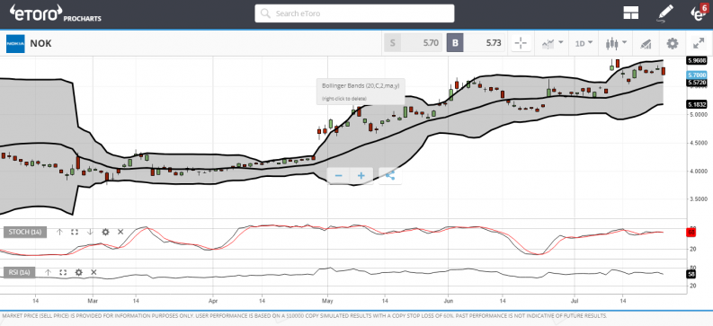Move STOCH panel up with arrow
Image resolution: width=713 pixels, height=326 pixels.
59,232
